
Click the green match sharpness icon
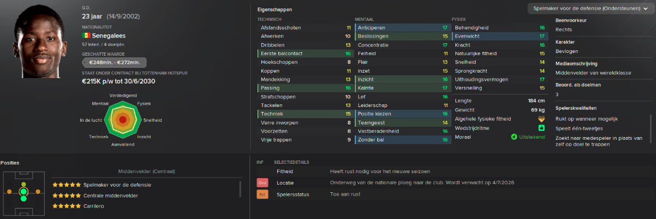pyautogui.click(x=542, y=128)
